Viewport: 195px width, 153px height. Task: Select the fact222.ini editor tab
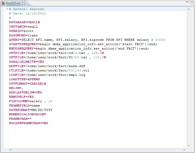[13, 3]
